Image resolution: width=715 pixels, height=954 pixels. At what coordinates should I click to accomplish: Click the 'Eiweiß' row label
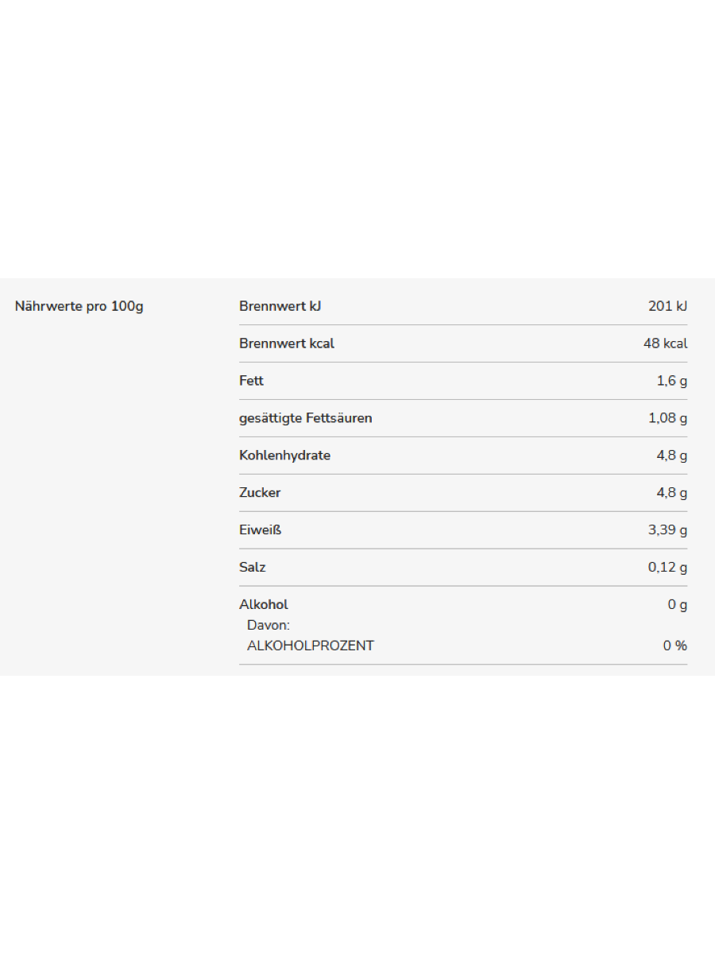pos(260,530)
